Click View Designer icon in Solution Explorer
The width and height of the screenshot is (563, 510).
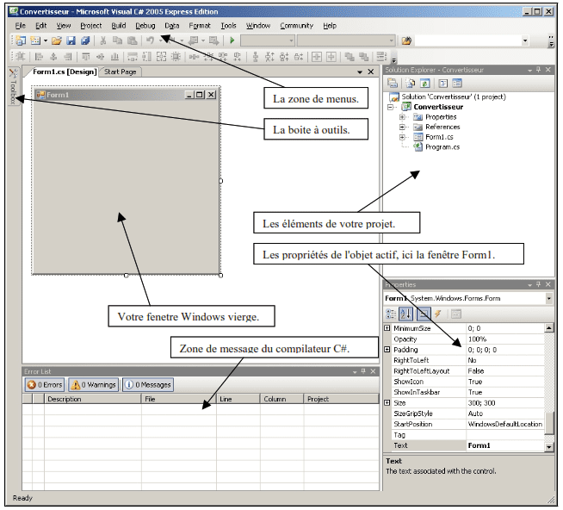point(457,84)
